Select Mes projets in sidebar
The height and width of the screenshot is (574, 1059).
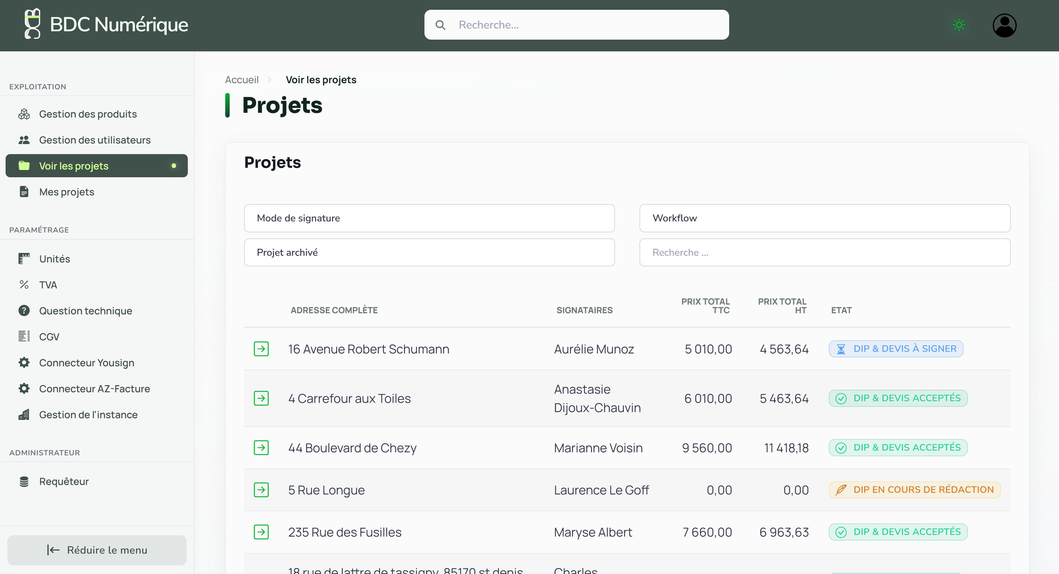(x=67, y=192)
